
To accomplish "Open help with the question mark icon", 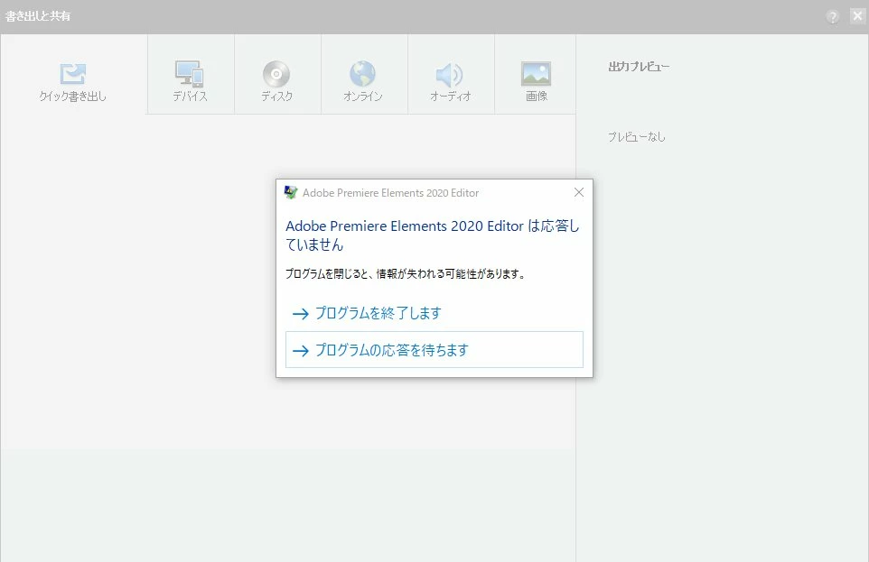I will pos(832,16).
